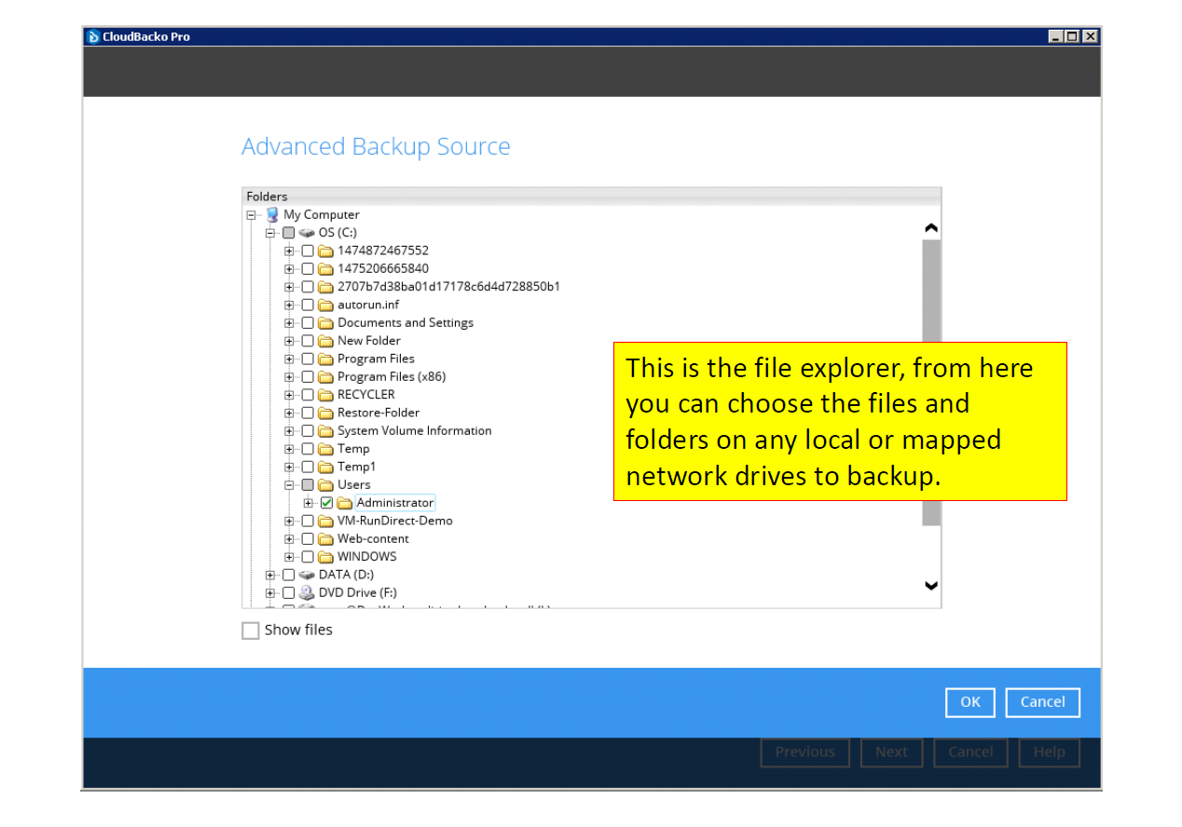Click the My Computer icon
This screenshot has height=827, width=1182.
pyautogui.click(x=271, y=214)
